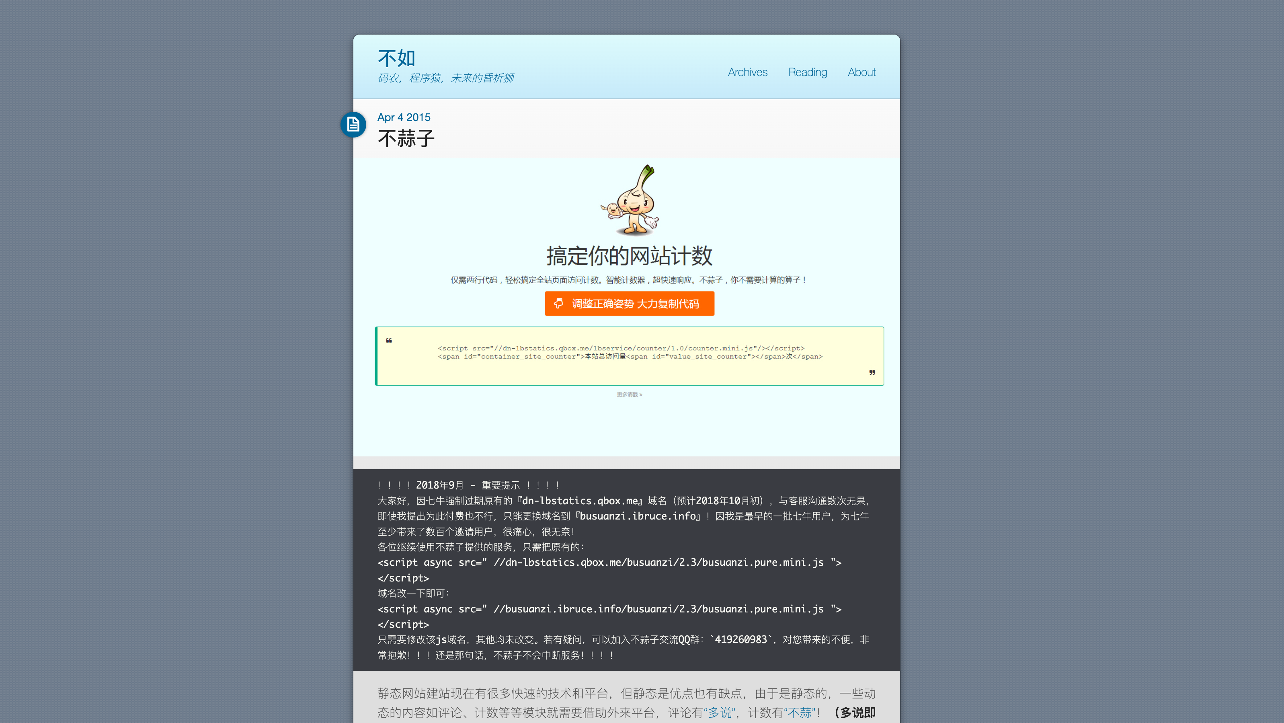Click the Archives navigation icon

click(x=747, y=72)
